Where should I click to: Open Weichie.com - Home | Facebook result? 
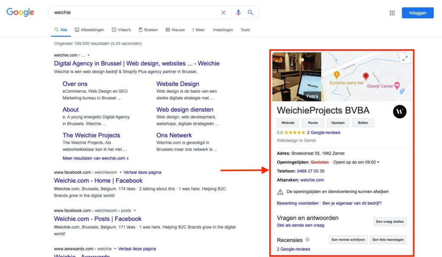tap(98, 181)
